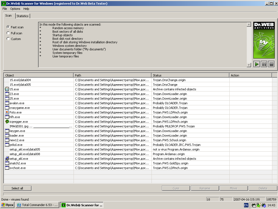Click the loader.exe file icon

point(7,136)
